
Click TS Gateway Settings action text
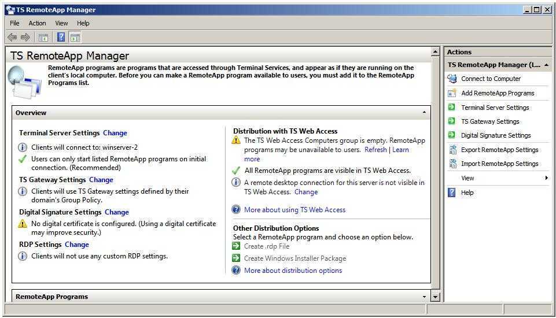click(x=490, y=121)
